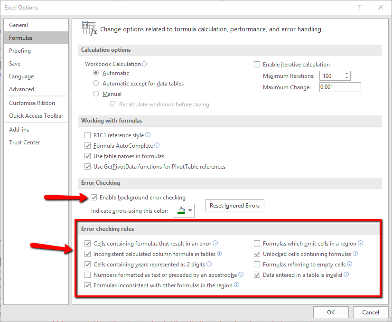Show info for Formulas inconsistent with other formulas

pyautogui.click(x=236, y=285)
